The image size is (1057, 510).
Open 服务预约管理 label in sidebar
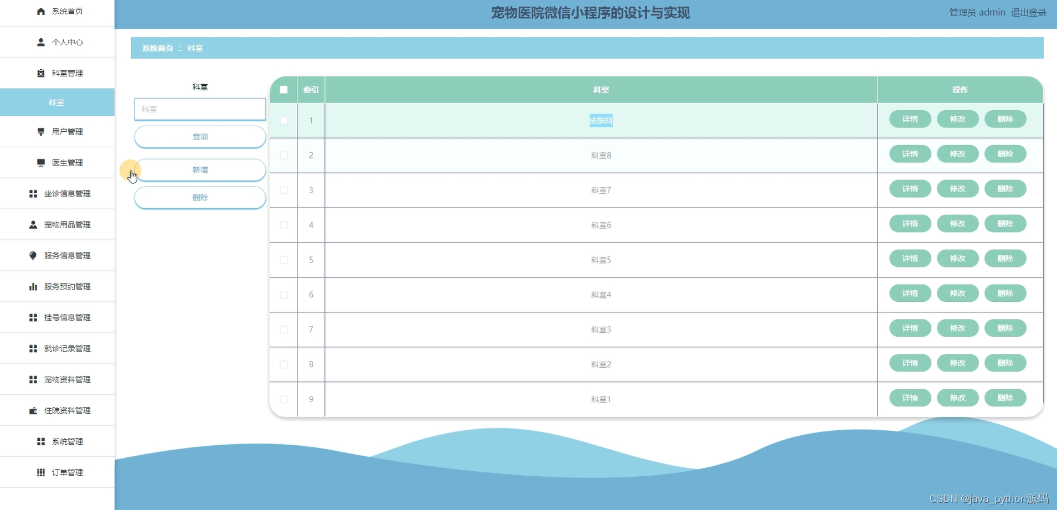[x=68, y=287]
